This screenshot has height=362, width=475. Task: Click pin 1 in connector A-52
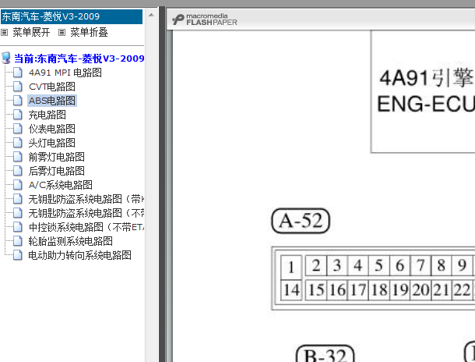[291, 268]
